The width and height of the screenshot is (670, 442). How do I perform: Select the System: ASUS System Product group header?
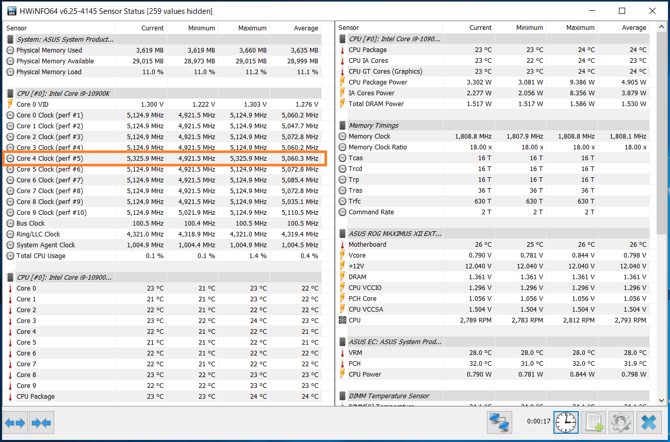coord(162,39)
